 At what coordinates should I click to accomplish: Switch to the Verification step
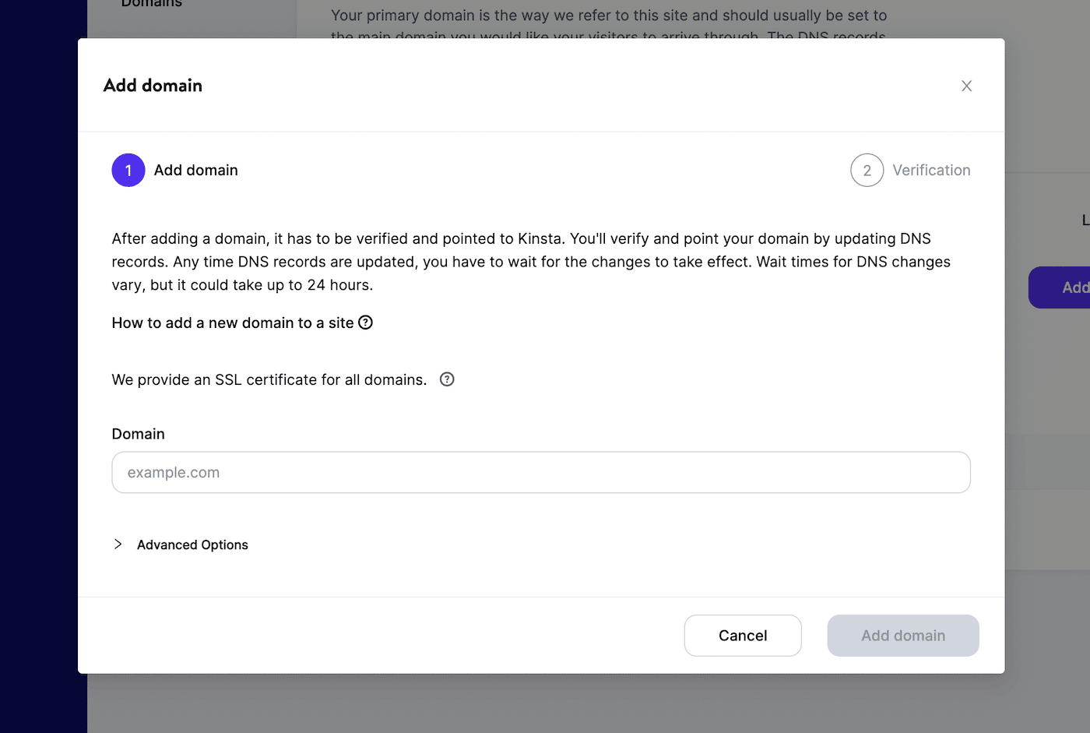[x=931, y=170]
